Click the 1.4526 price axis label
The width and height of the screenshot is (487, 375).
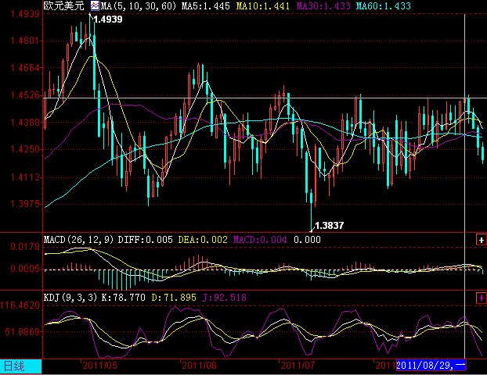pyautogui.click(x=25, y=95)
